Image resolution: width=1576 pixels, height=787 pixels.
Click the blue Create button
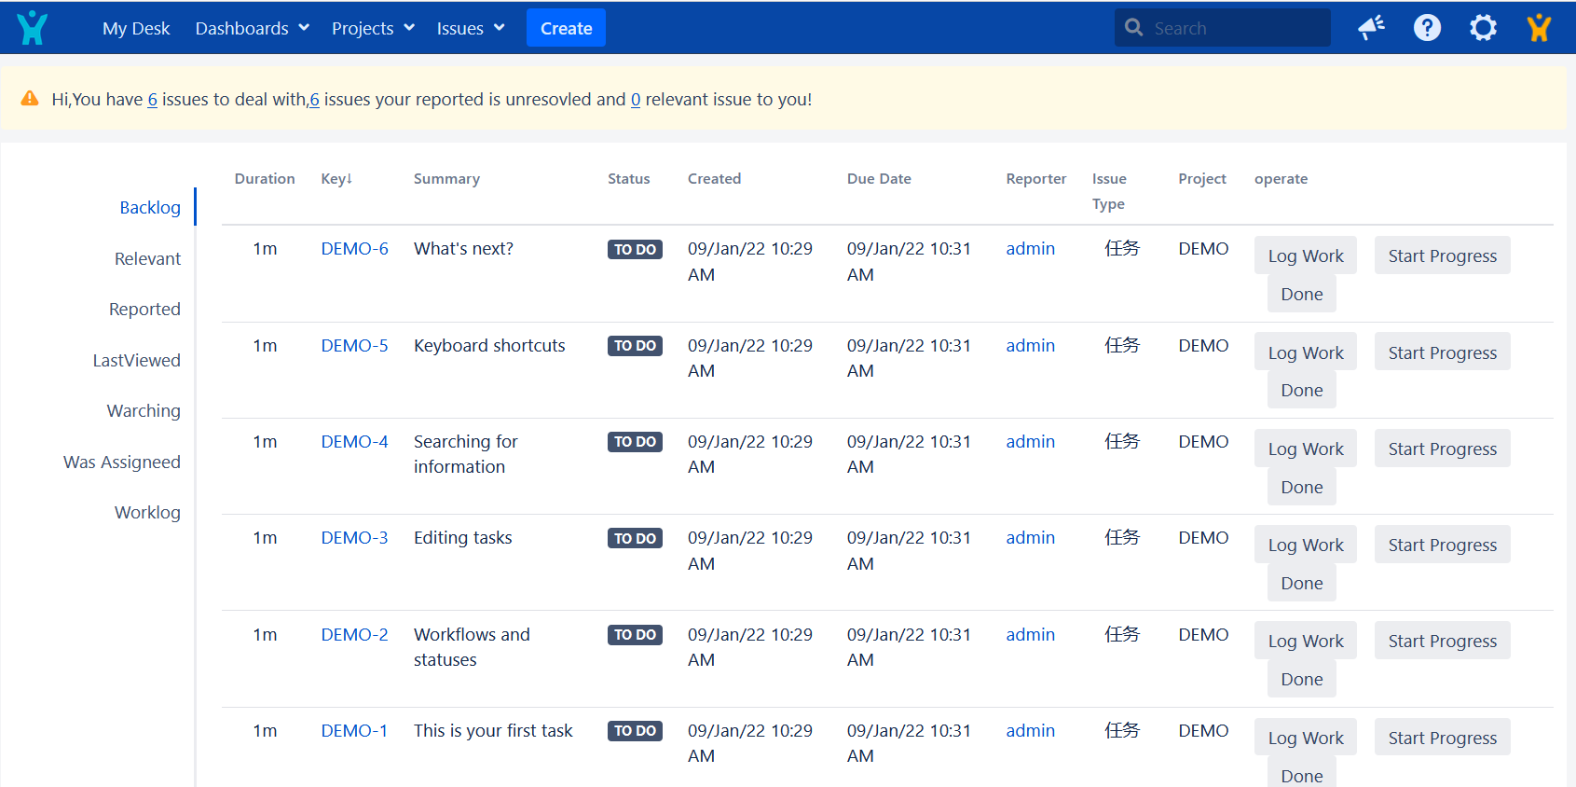pyautogui.click(x=566, y=28)
